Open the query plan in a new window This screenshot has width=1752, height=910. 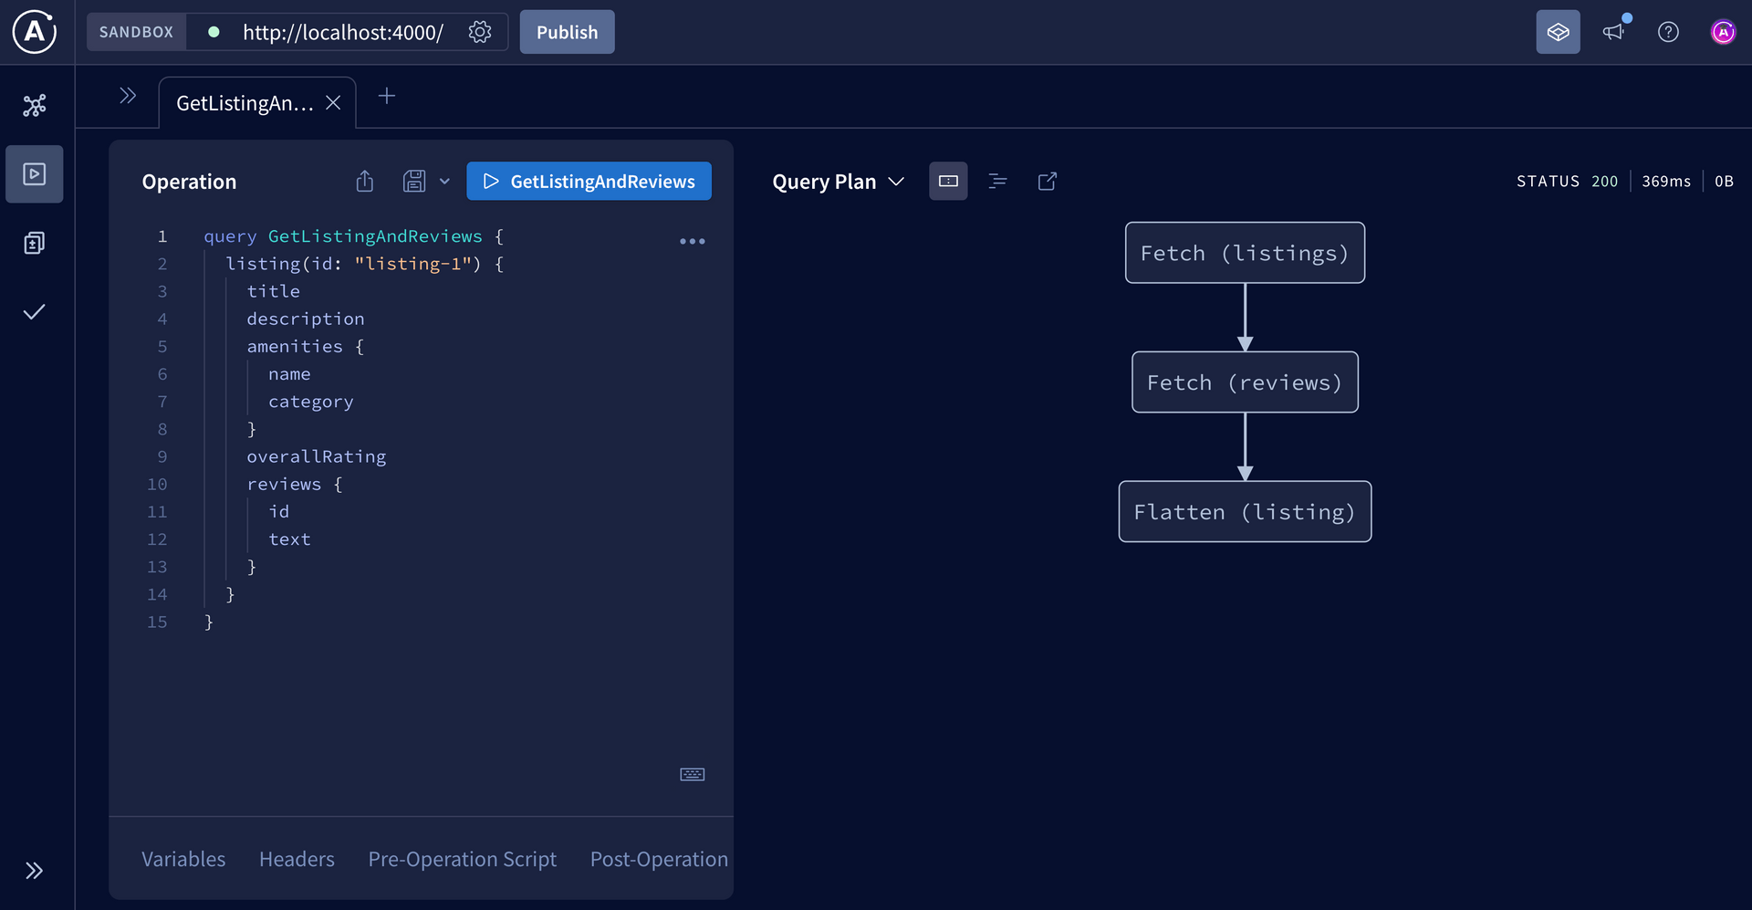pos(1047,181)
